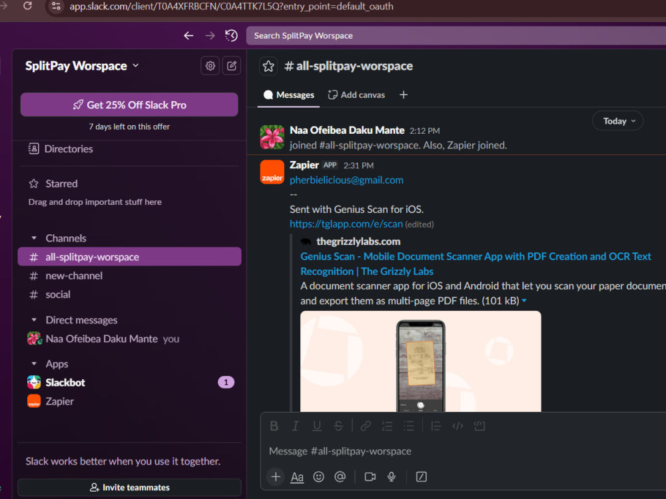Click the Slackbot unread badge
Screen dimensions: 666x499
[226, 383]
